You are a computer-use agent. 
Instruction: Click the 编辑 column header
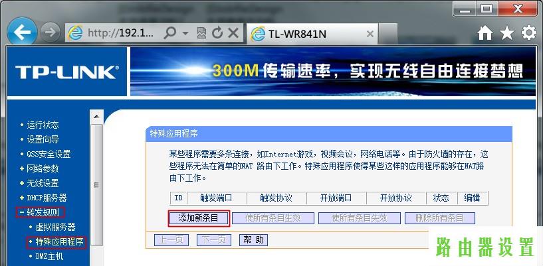(x=473, y=198)
